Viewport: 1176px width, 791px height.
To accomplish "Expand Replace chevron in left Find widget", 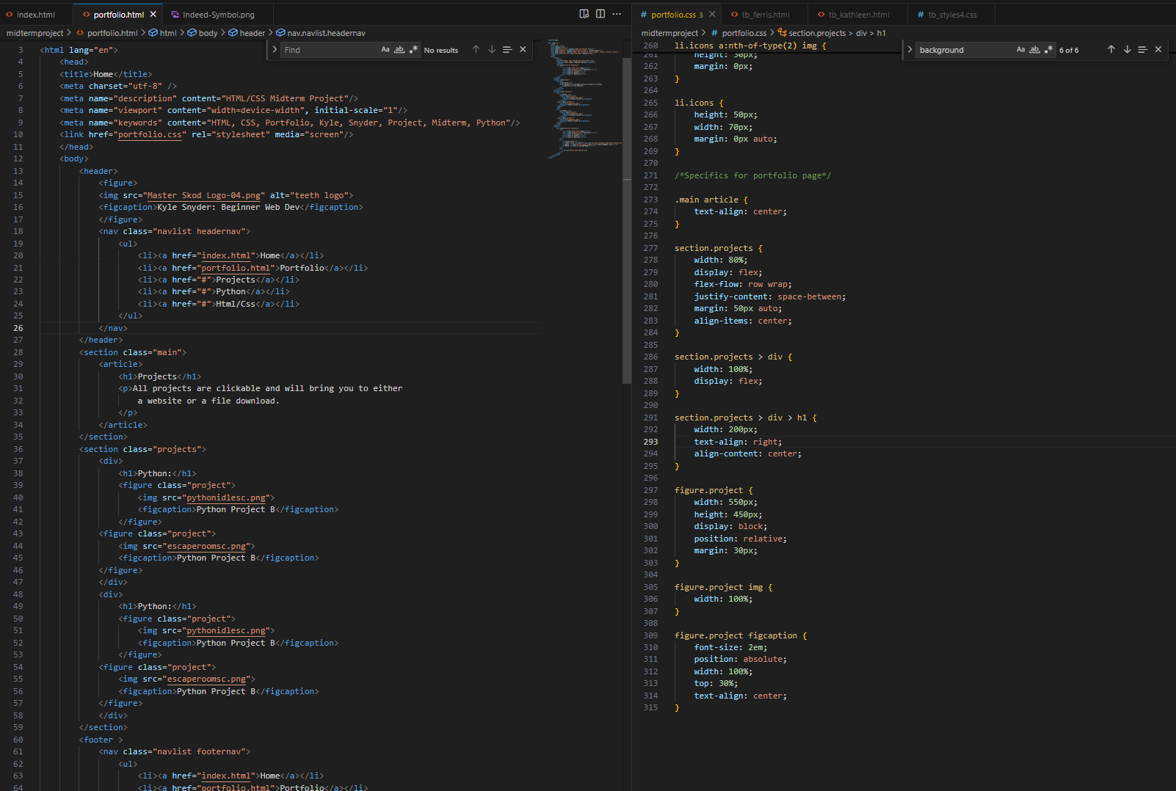I will coord(275,50).
